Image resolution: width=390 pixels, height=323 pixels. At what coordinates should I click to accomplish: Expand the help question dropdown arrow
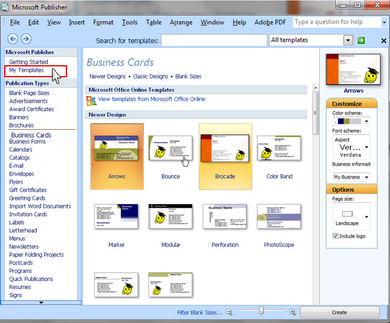(x=384, y=22)
